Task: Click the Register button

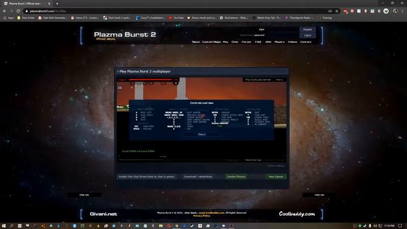Action: [308, 30]
